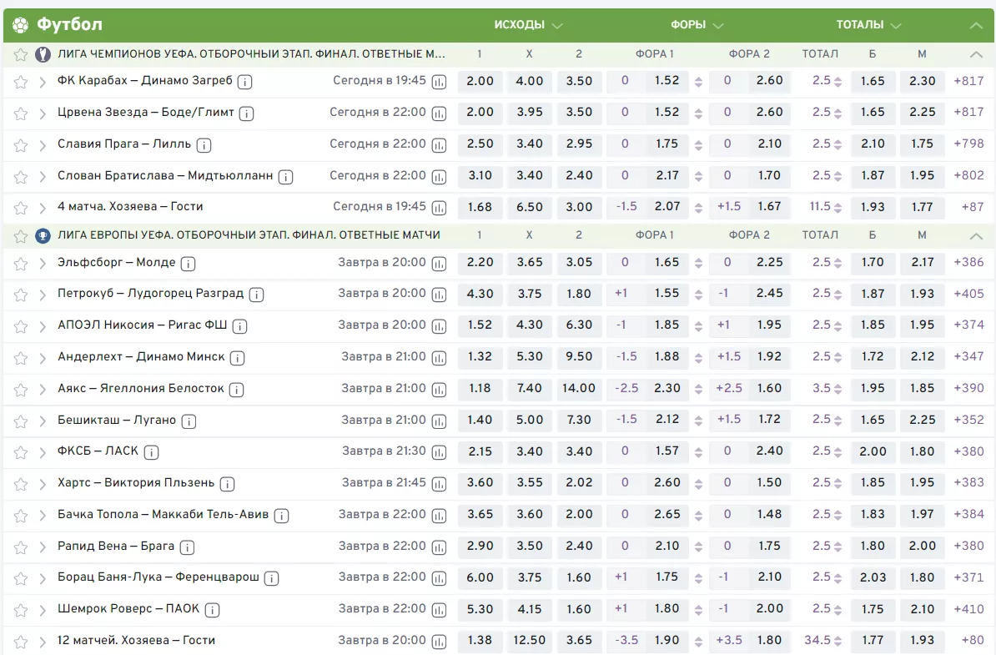The width and height of the screenshot is (996, 655).
Task: Click info icon next to Славия Прага – Лилль
Action: point(204,145)
